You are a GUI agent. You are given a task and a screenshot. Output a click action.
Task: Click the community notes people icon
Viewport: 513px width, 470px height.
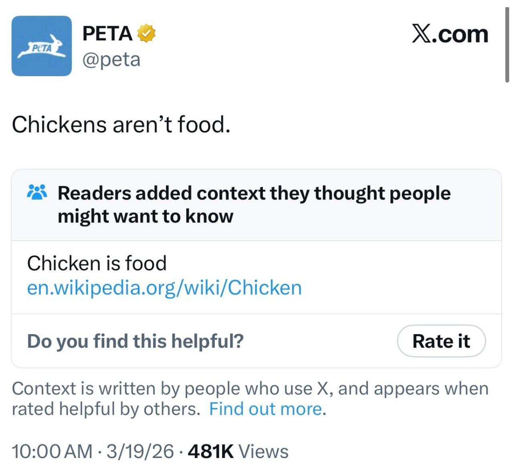tap(37, 192)
